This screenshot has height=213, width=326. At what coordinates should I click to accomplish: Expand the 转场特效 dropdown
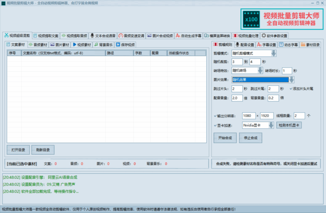(x=260, y=71)
